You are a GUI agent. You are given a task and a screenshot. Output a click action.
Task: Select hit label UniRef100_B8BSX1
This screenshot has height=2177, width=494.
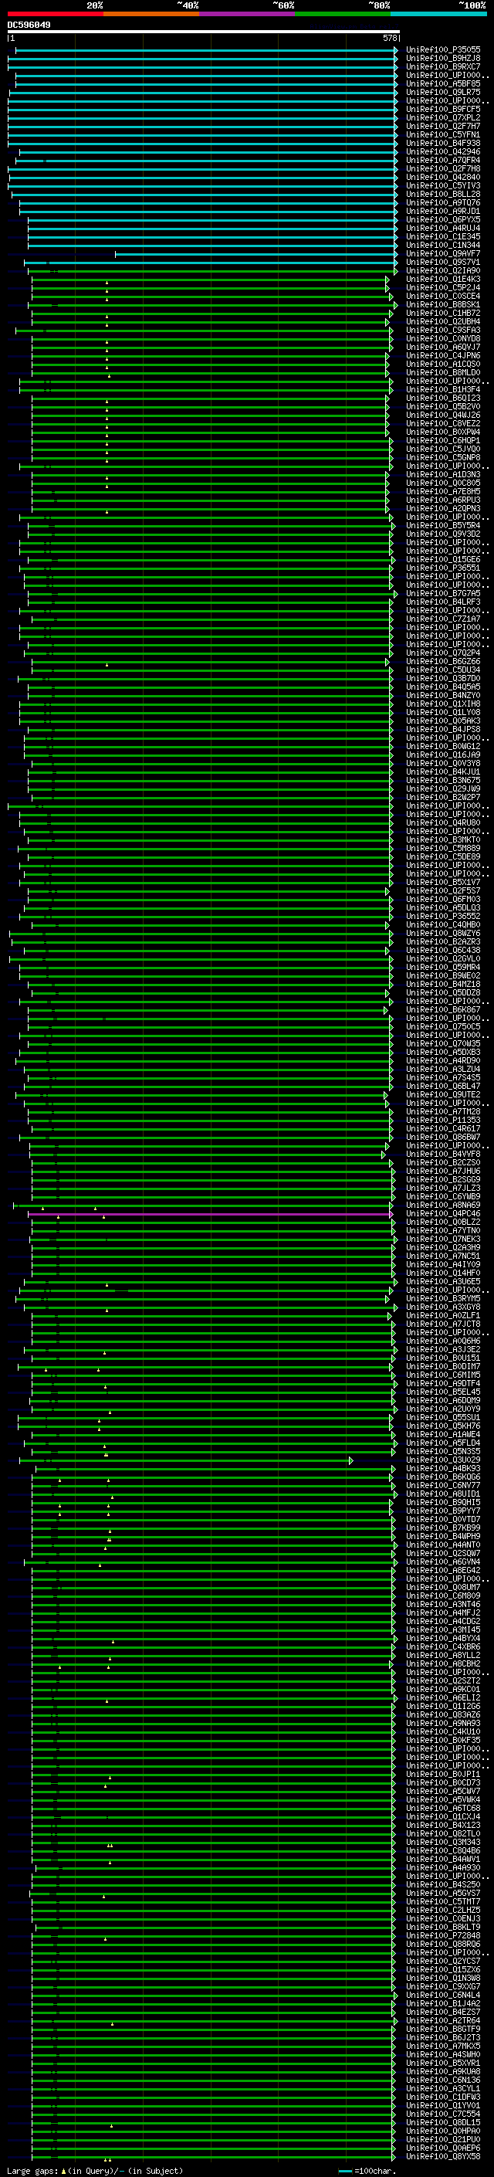(443, 304)
